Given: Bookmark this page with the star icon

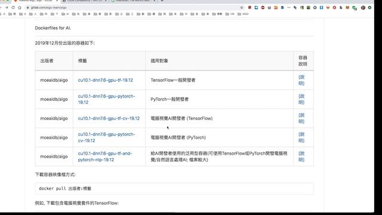Looking at the screenshot, I should click(242, 8).
